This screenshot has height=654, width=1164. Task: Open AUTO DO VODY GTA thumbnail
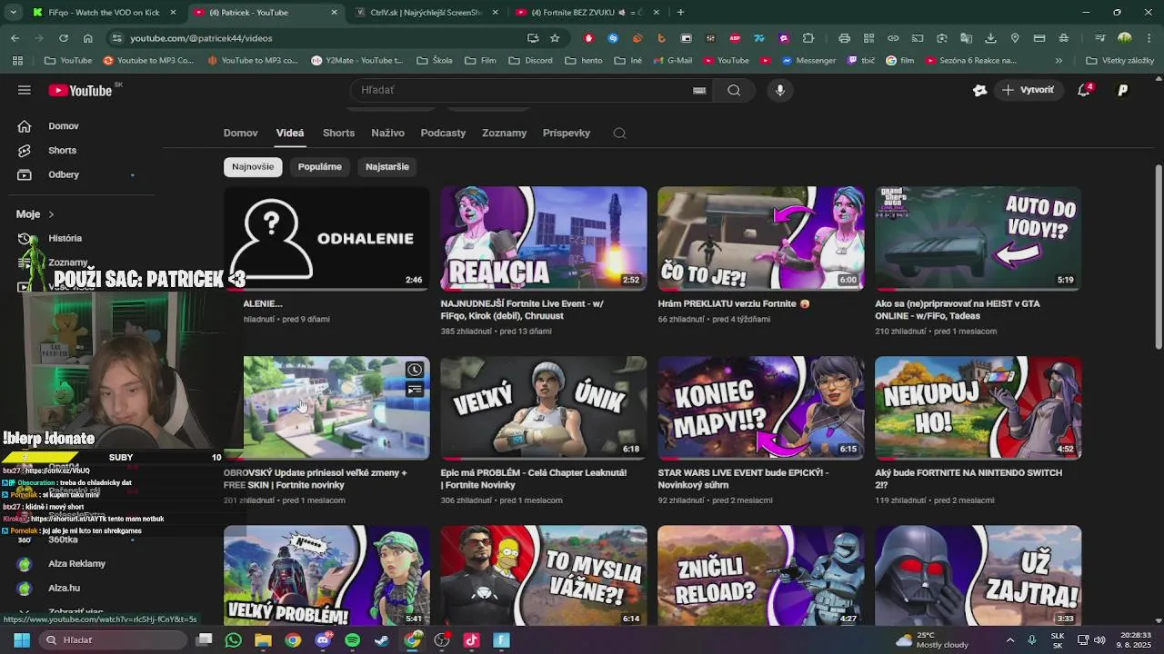pyautogui.click(x=978, y=238)
